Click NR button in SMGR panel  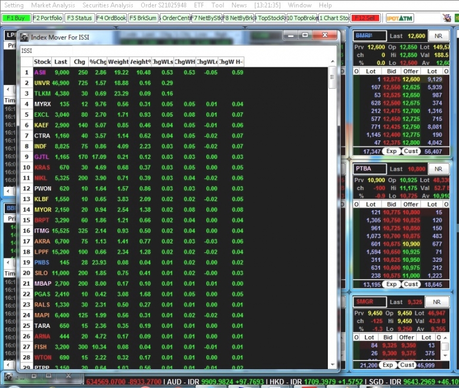click(x=436, y=302)
